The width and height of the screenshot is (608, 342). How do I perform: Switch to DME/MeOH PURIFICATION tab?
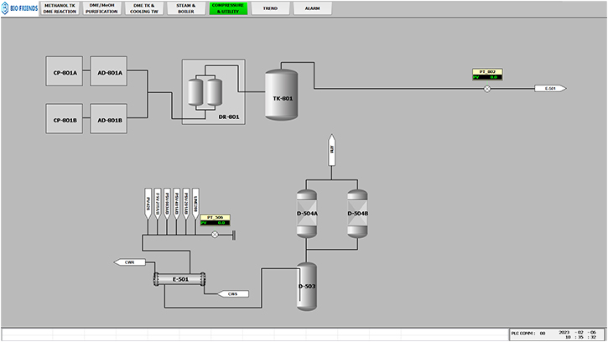[101, 8]
